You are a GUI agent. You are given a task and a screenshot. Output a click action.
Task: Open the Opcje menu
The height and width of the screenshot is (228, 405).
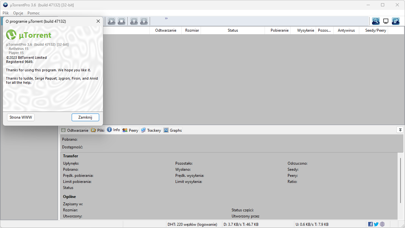(x=18, y=13)
